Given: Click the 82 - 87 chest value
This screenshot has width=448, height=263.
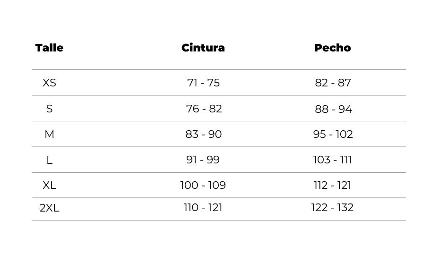Looking at the screenshot, I should 333,83.
